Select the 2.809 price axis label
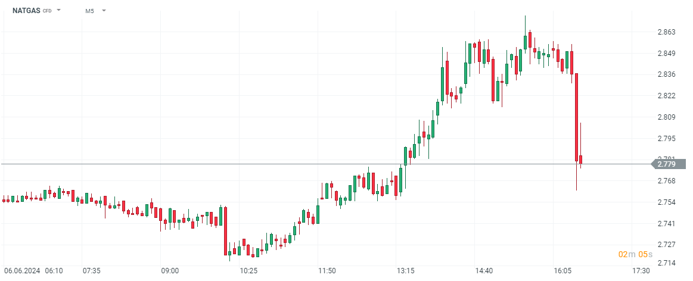 [x=667, y=117]
